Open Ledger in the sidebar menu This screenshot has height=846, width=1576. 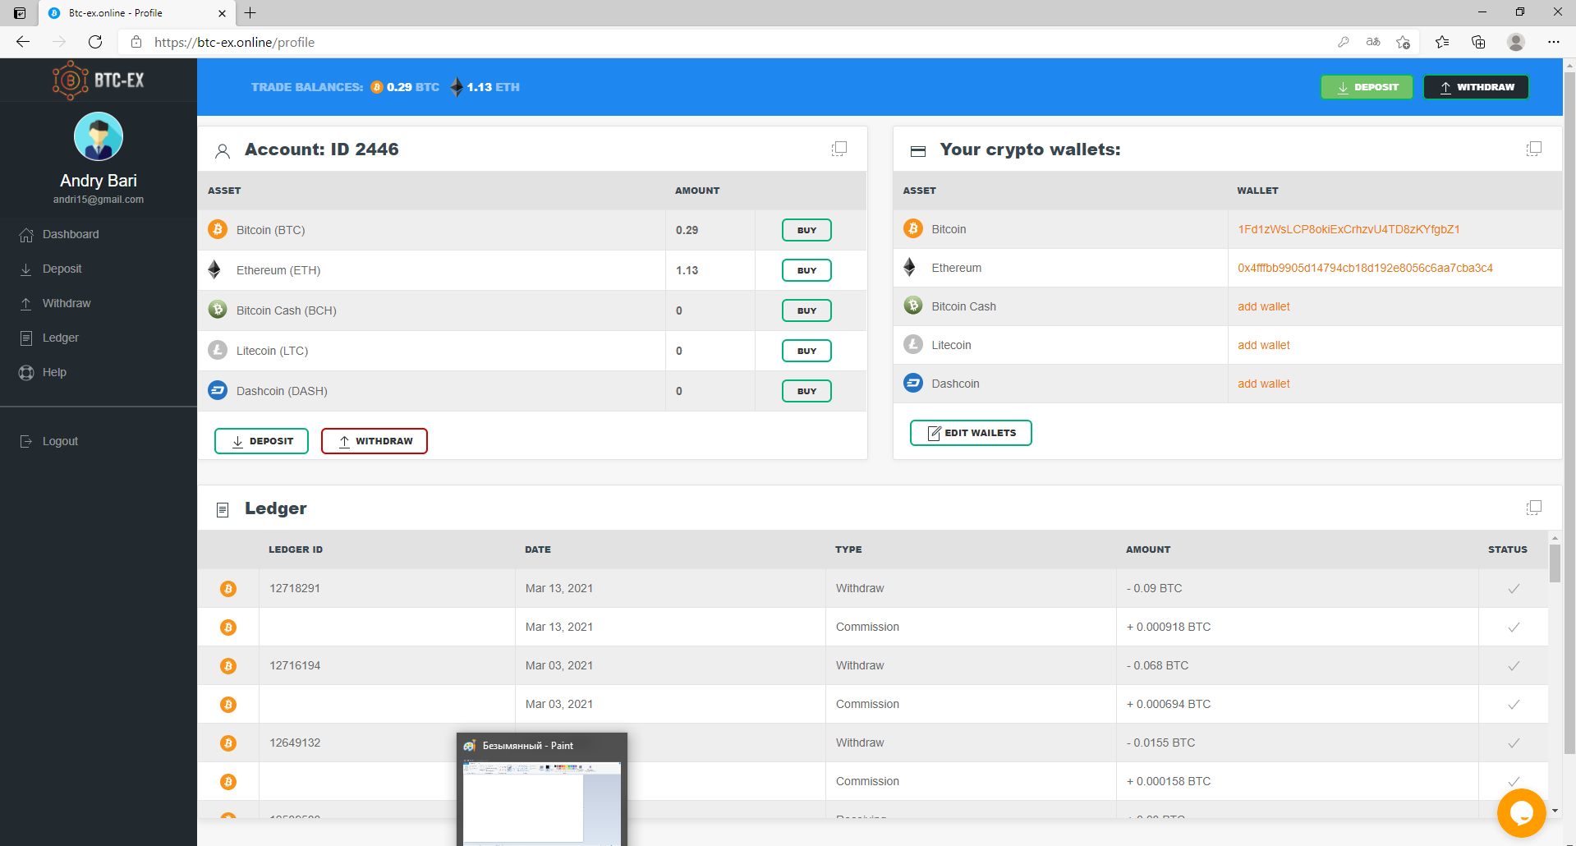[x=49, y=338]
